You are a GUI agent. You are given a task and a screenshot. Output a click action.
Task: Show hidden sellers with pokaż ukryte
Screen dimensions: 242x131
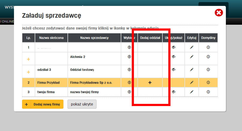(82, 104)
